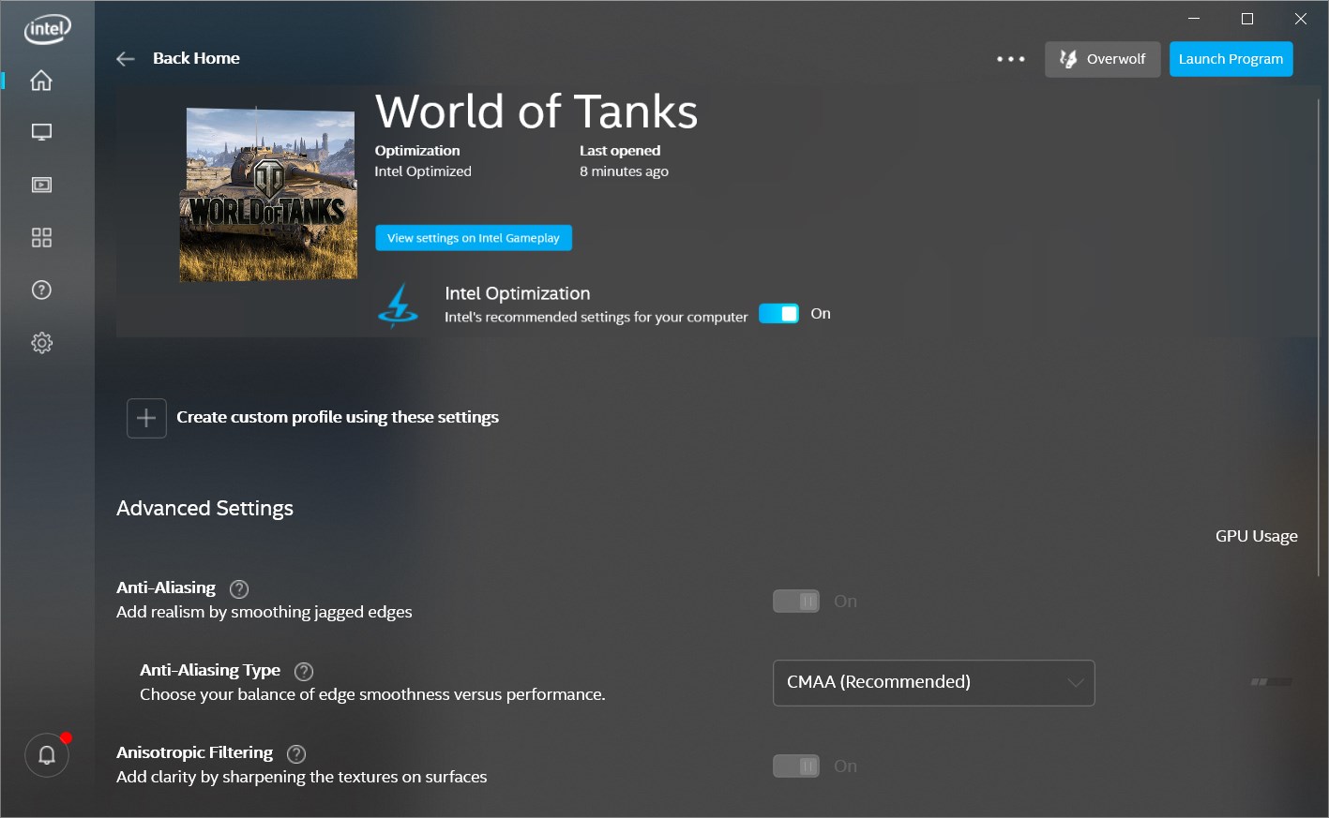Click View settings on Intel Gameplay

[473, 237]
